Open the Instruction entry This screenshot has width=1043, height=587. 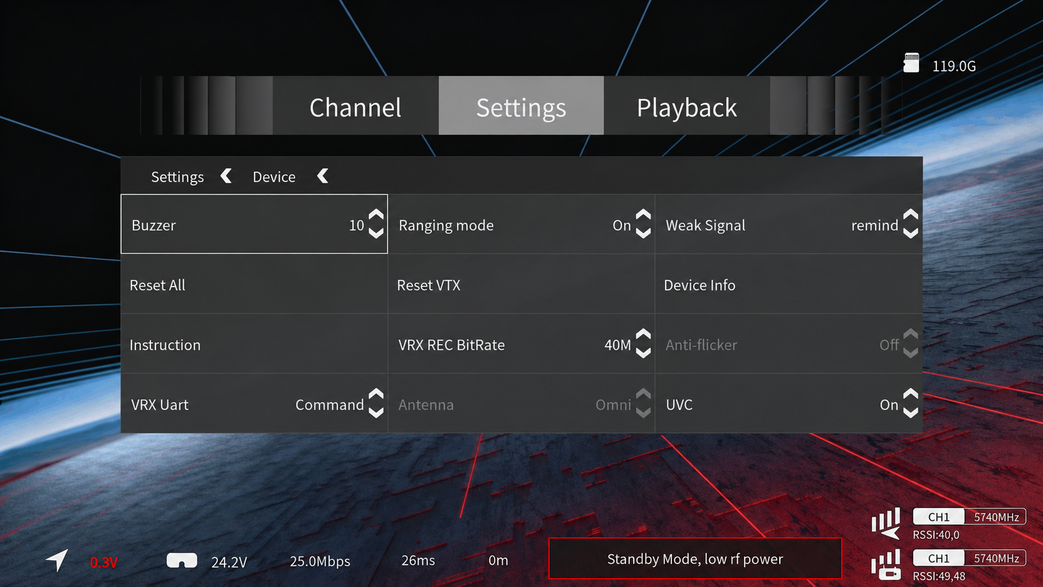255,344
